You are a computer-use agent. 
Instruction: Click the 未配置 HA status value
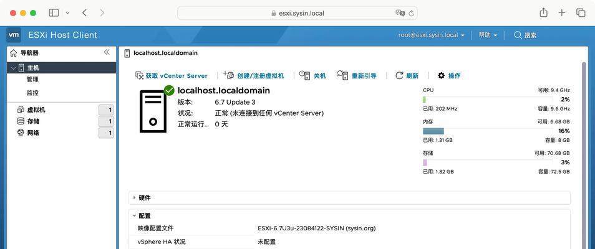click(267, 242)
